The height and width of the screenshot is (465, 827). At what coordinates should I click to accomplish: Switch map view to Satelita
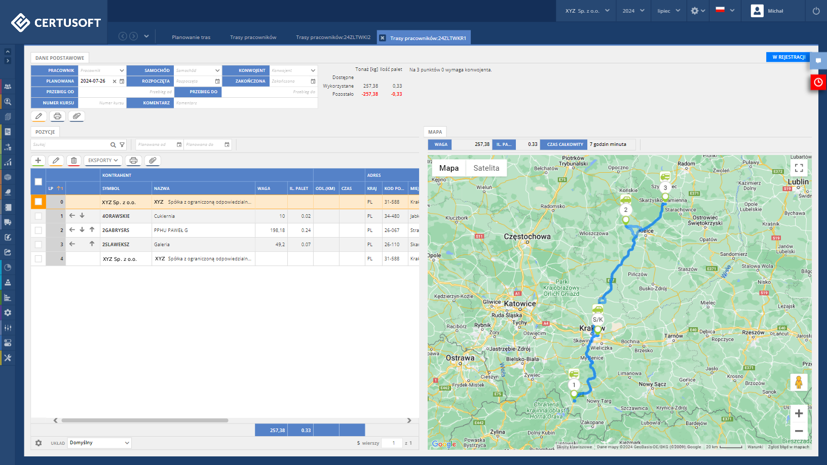point(486,168)
